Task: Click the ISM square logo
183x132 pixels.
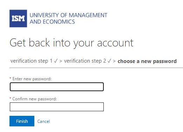Action: tap(18, 18)
